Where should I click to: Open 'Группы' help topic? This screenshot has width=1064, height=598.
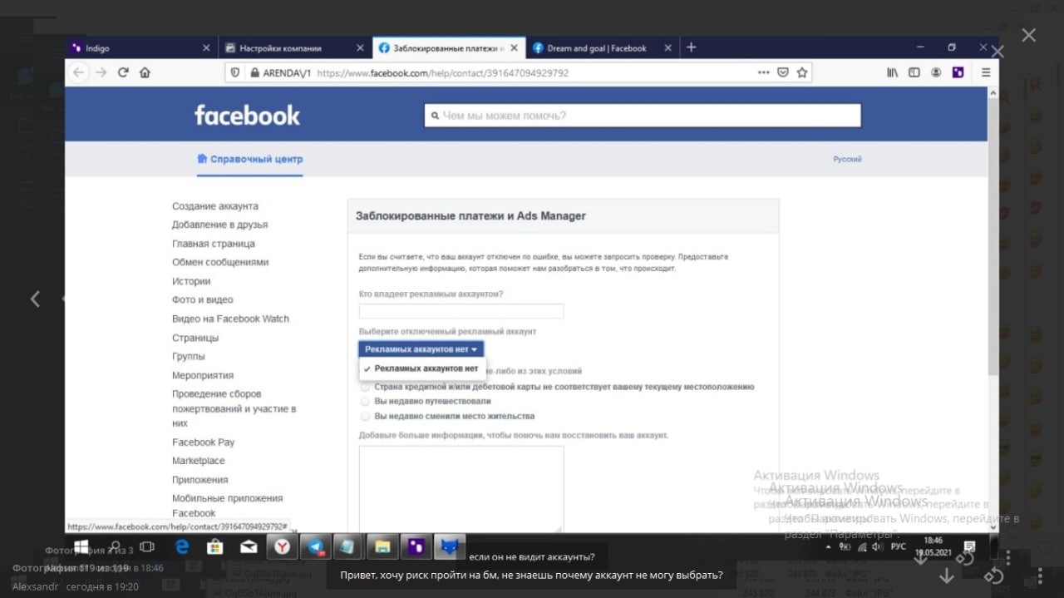[x=189, y=356]
